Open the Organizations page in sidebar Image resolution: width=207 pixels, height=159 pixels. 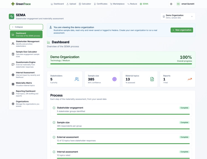click(26, 104)
